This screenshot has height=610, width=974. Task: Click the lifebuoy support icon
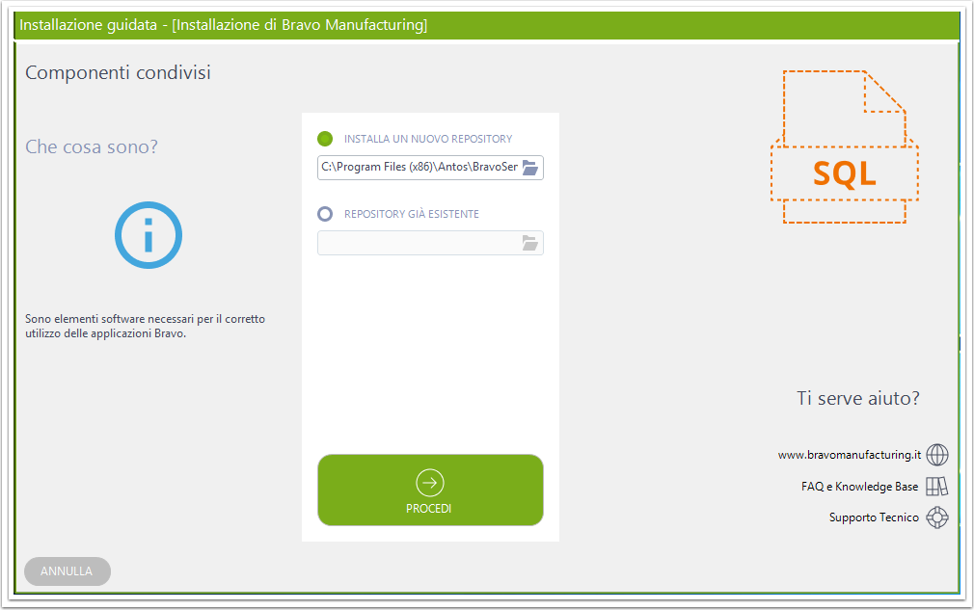(x=937, y=517)
